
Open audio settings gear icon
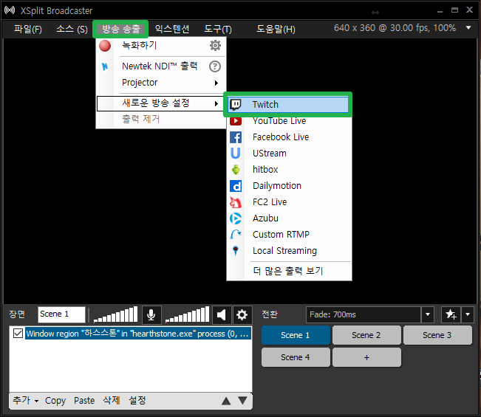tap(242, 314)
